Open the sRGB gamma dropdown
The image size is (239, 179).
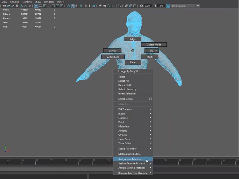coord(198,6)
